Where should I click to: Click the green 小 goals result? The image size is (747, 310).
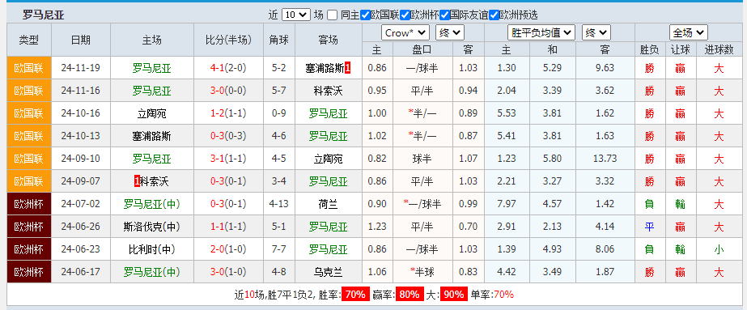tap(719, 249)
